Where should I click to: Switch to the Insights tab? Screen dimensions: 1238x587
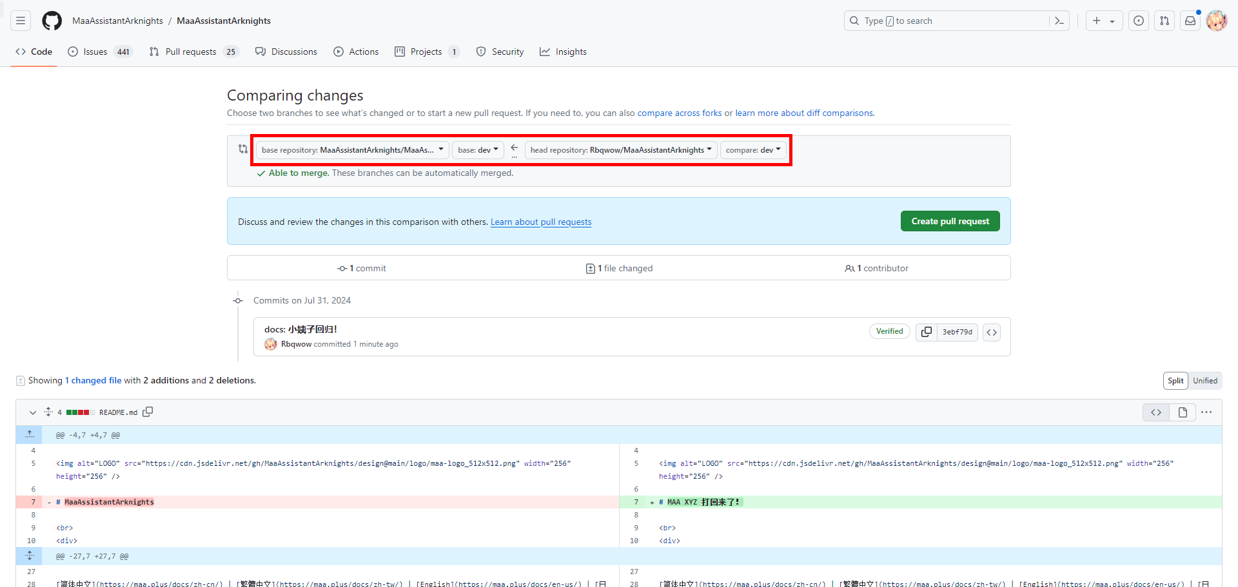point(563,52)
